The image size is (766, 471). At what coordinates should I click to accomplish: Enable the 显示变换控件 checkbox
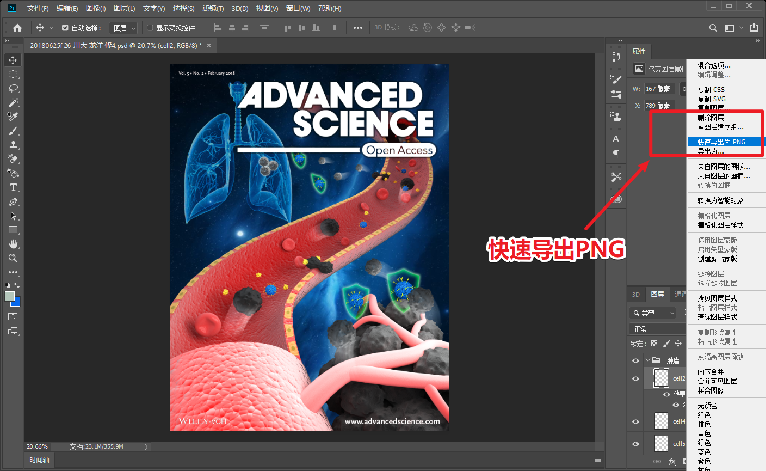tap(150, 28)
